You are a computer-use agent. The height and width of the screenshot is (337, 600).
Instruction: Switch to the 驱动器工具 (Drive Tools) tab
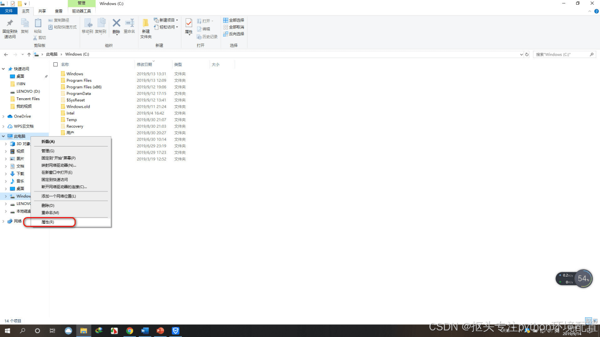pyautogui.click(x=82, y=11)
